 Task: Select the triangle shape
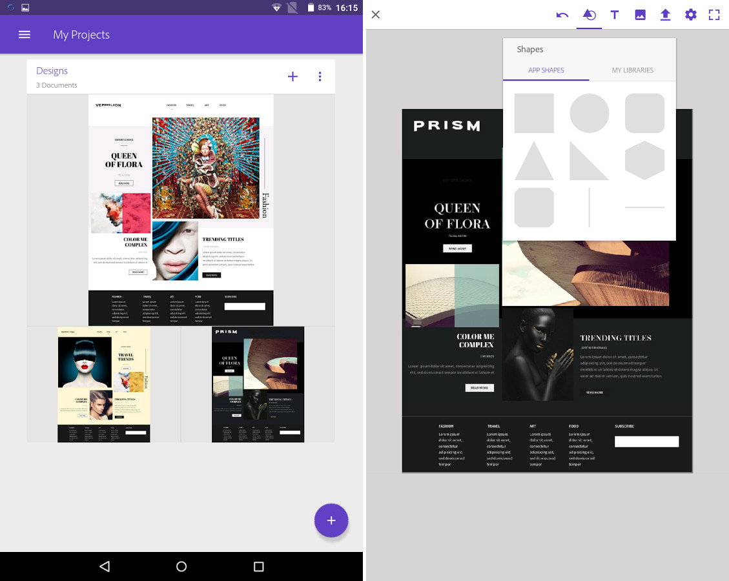coord(533,161)
